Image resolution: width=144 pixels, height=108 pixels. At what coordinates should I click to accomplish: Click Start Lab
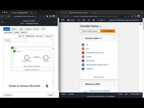(28, 29)
